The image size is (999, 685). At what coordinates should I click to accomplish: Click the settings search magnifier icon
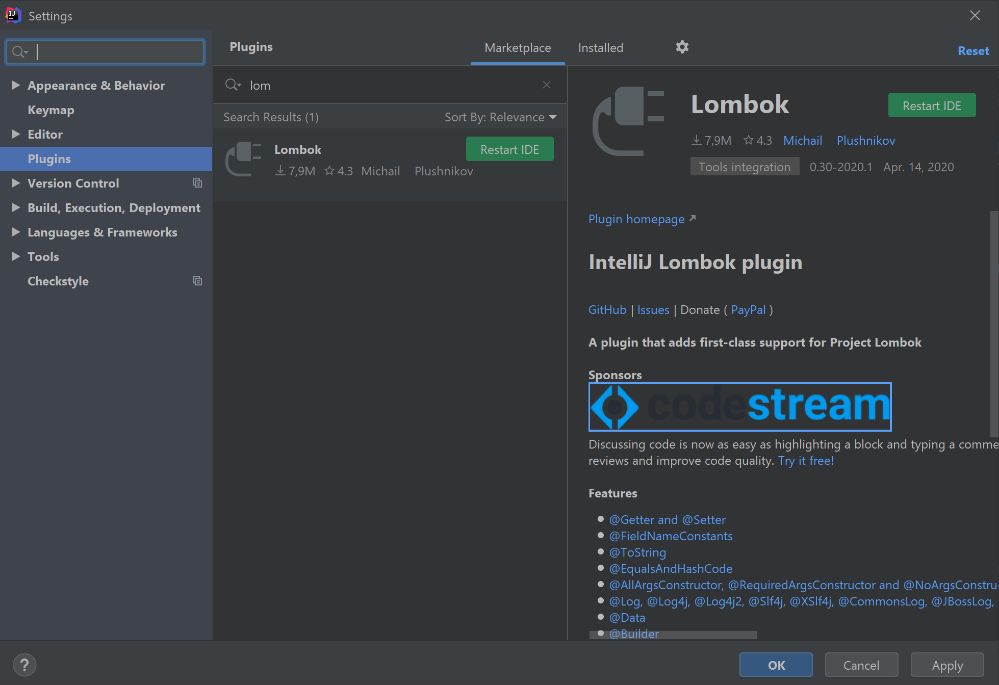(19, 51)
